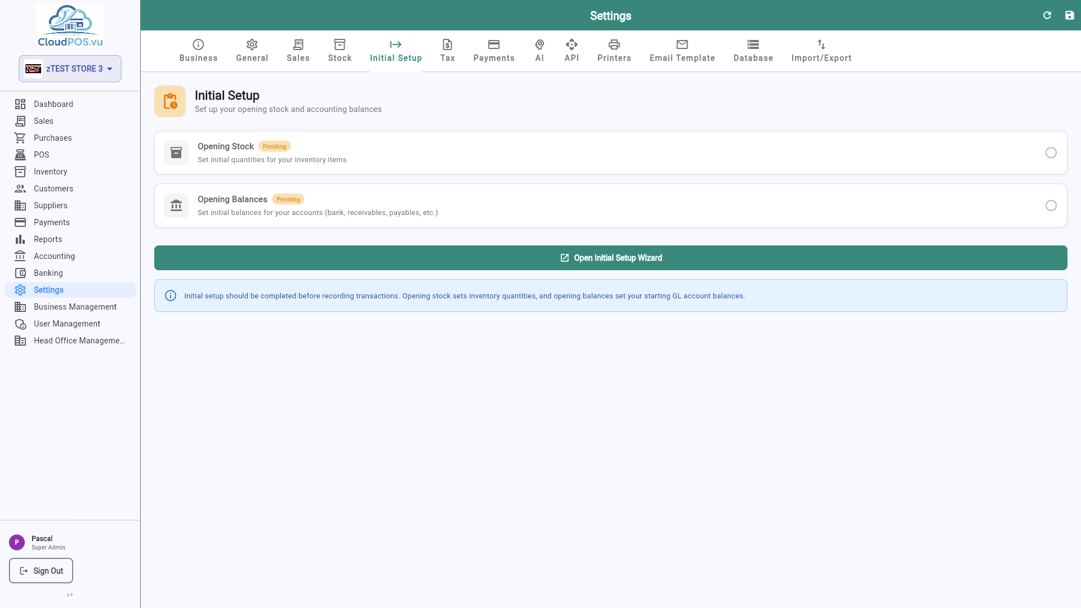Switch to General settings tab

pyautogui.click(x=252, y=51)
